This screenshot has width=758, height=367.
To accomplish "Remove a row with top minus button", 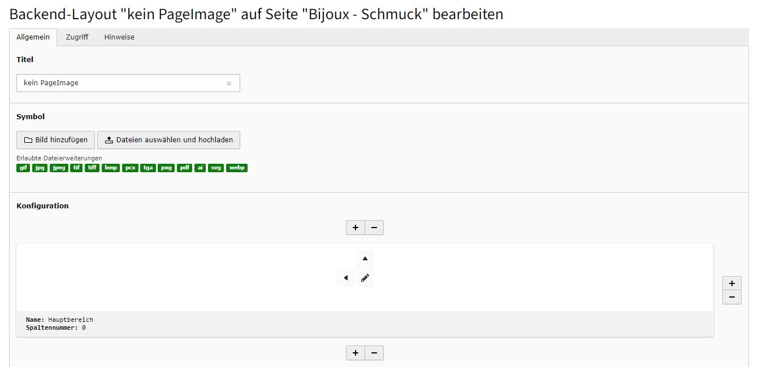I will (374, 228).
